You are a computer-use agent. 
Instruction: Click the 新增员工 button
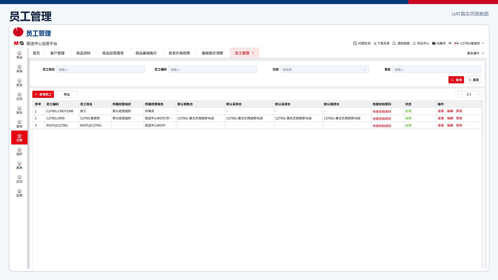[x=43, y=94]
